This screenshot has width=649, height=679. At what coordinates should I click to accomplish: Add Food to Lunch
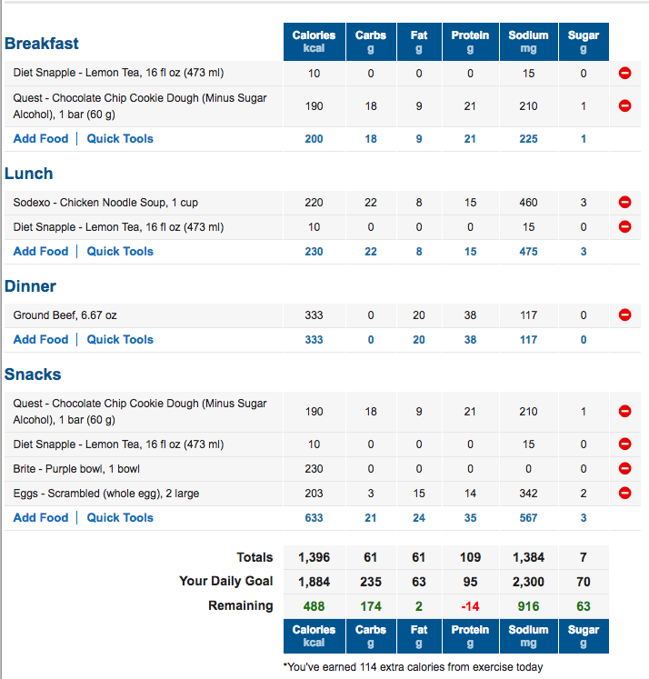coord(41,251)
